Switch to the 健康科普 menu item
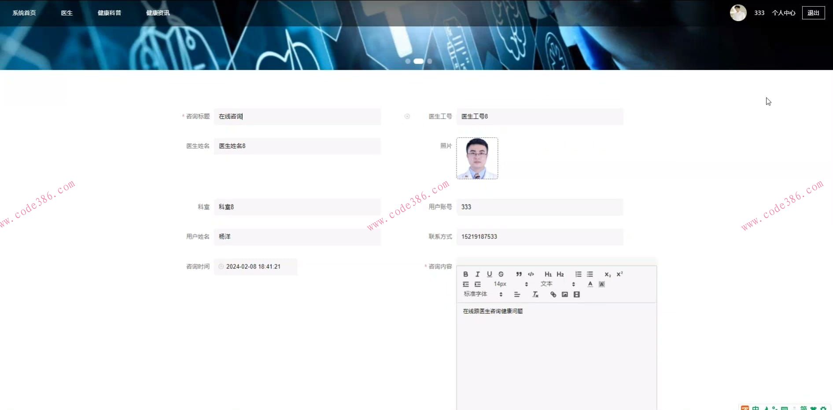 pyautogui.click(x=109, y=13)
